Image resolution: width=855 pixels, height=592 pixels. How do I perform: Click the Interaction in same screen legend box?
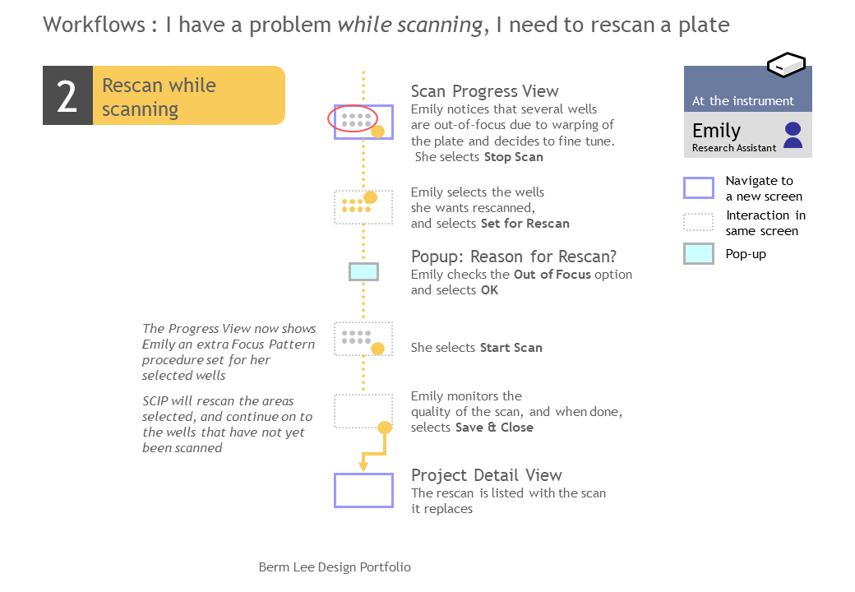tap(699, 222)
